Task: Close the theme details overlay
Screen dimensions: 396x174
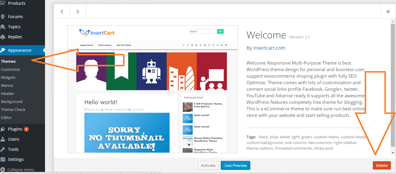Action: click(x=388, y=12)
